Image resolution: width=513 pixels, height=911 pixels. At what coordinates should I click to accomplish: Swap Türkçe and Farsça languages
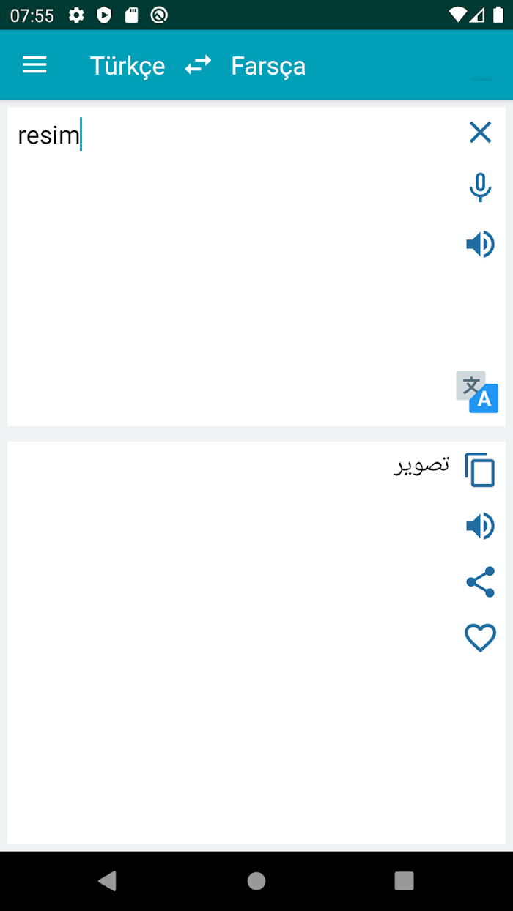[x=198, y=65]
